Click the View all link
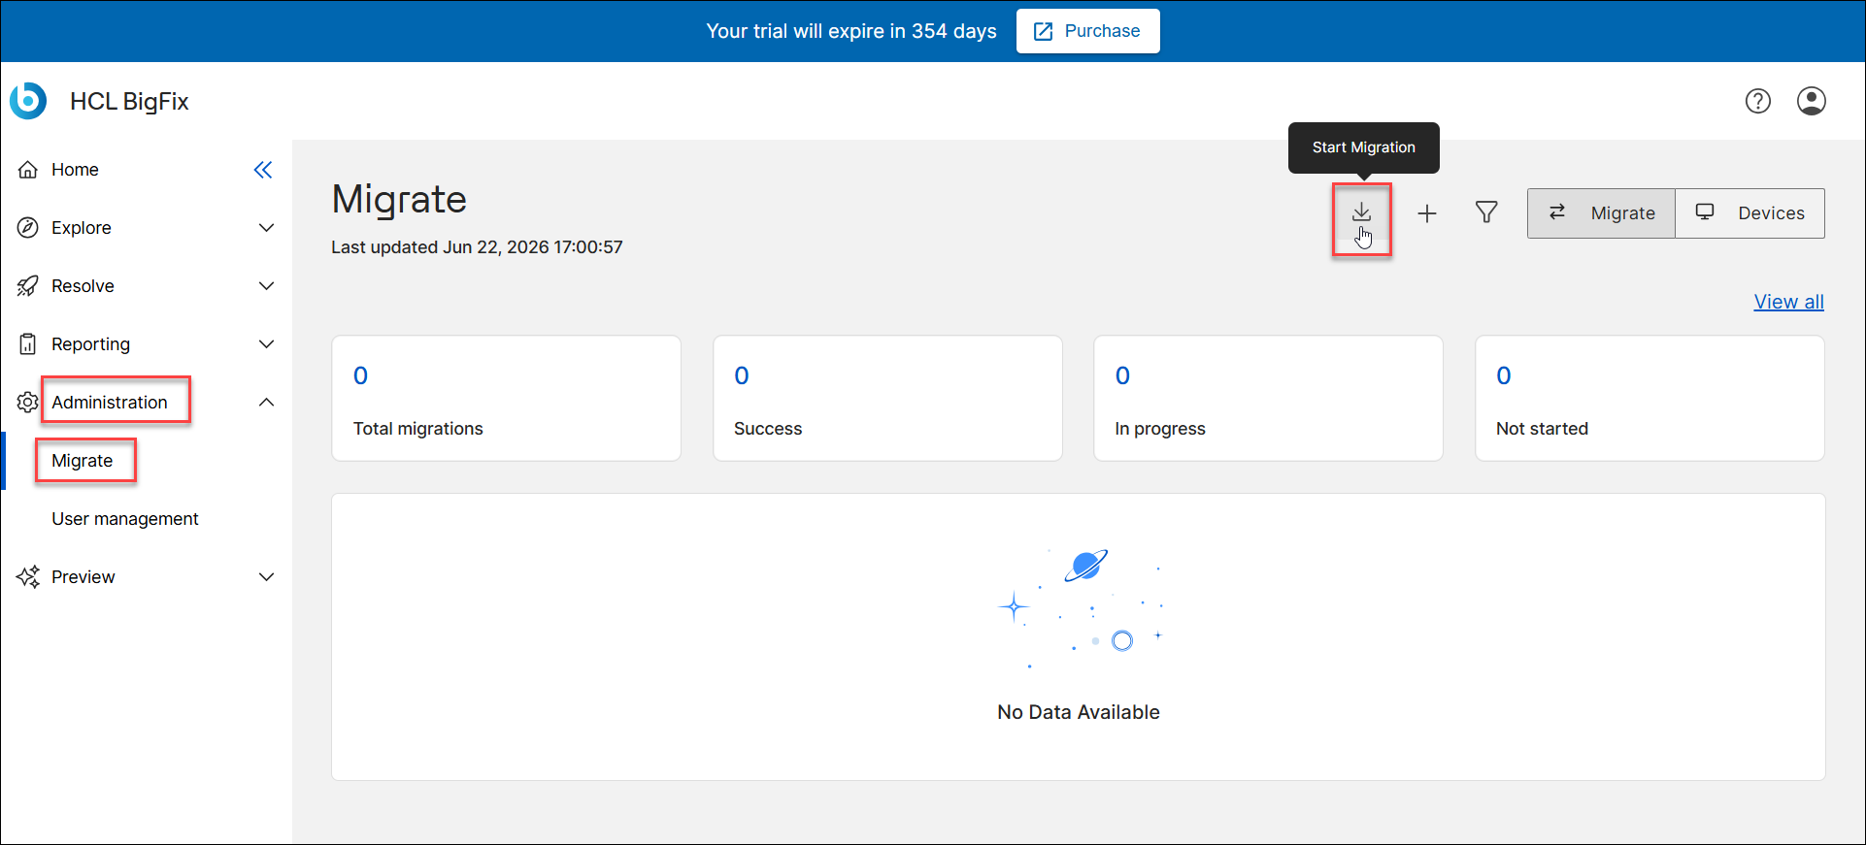The height and width of the screenshot is (845, 1866). tap(1788, 302)
